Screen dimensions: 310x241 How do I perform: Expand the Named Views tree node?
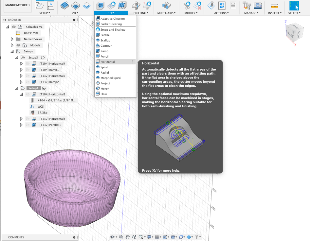coord(12,39)
